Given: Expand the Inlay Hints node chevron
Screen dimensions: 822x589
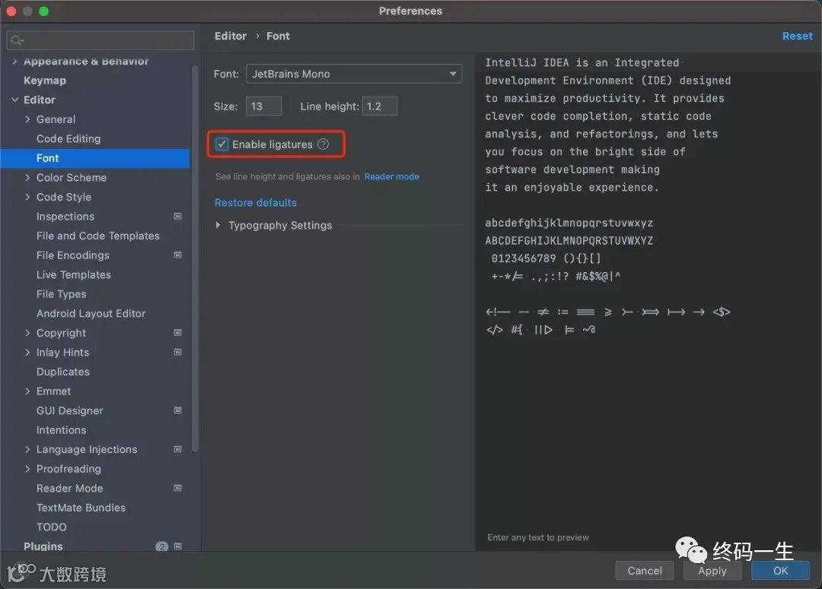Looking at the screenshot, I should tap(27, 353).
